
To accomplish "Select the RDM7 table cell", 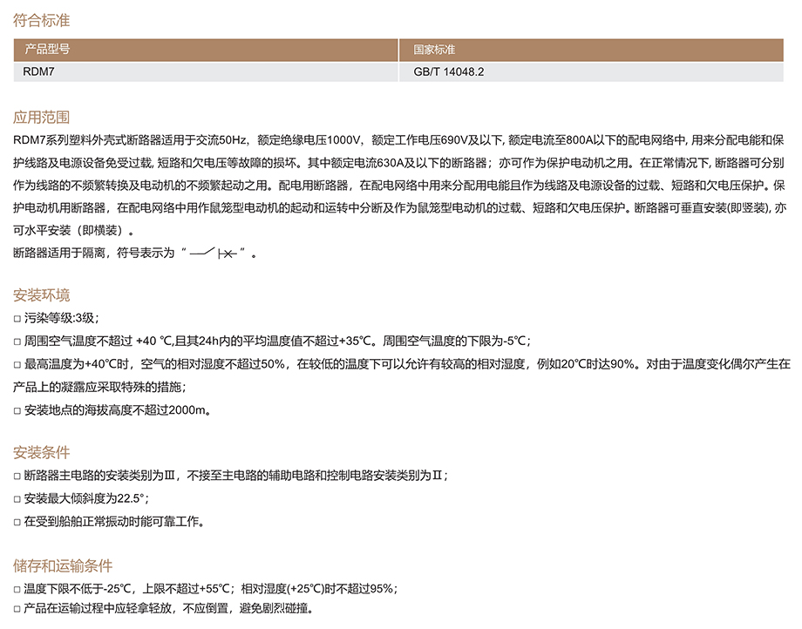I will click(38, 72).
